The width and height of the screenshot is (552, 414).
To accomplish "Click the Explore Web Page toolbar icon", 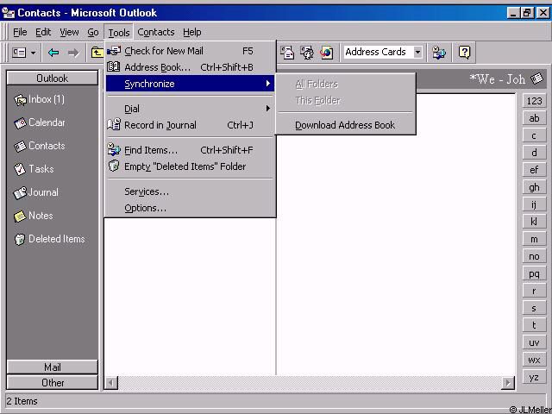I will pos(326,53).
